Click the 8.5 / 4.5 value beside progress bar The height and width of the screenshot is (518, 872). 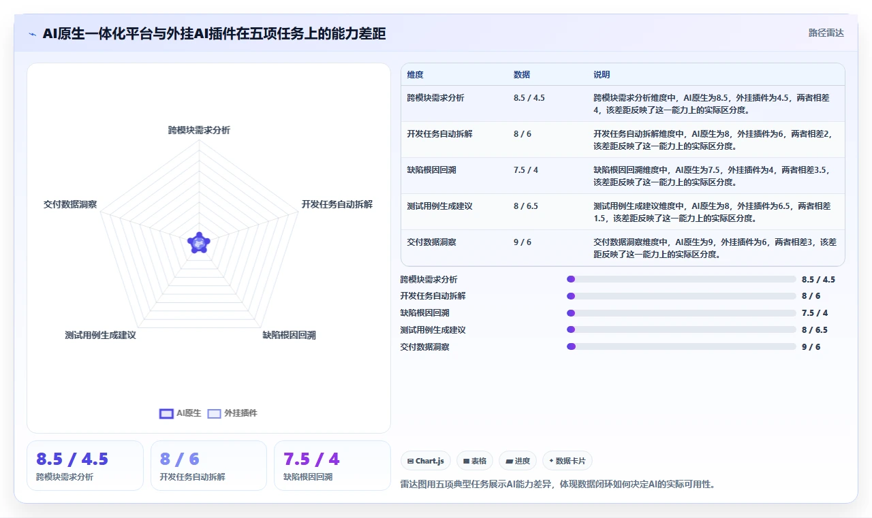(818, 280)
